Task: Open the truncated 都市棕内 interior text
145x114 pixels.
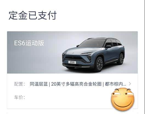Action: coord(115,84)
